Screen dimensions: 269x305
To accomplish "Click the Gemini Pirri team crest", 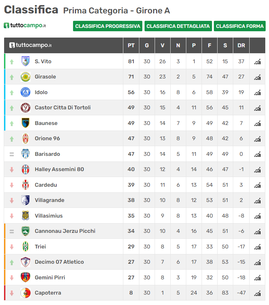I will pos(25,277).
